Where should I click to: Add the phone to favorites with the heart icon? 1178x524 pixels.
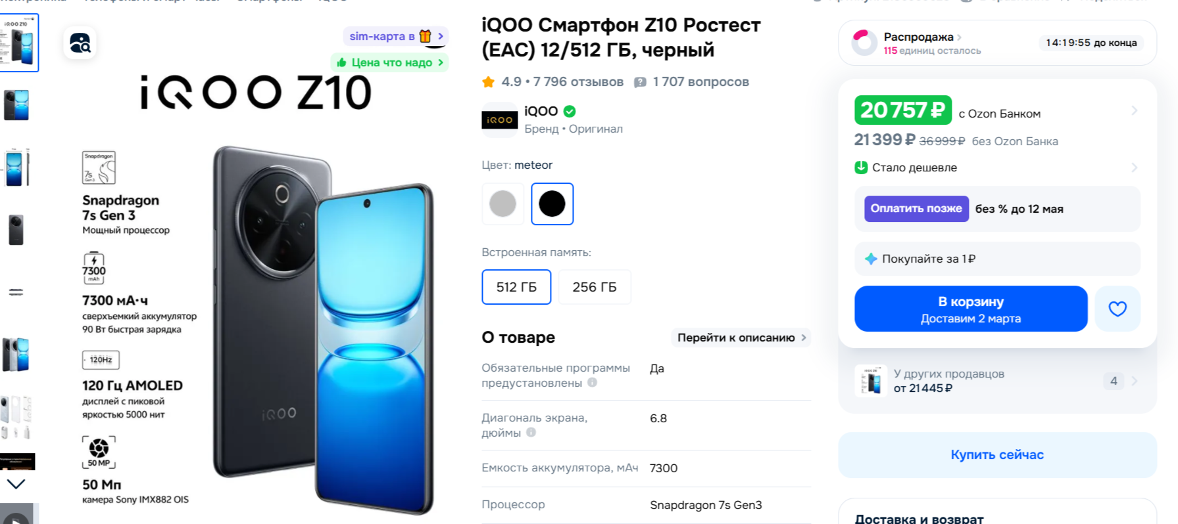1117,309
